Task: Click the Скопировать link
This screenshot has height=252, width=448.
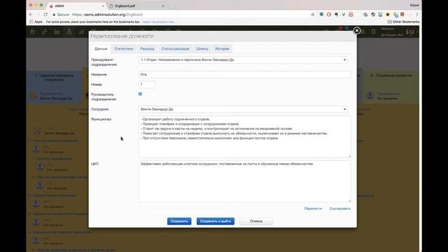Action: pos(339,209)
